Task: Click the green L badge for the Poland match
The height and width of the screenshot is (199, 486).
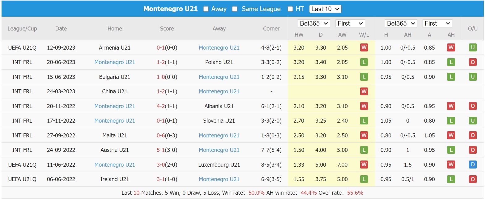Action: 364,62
